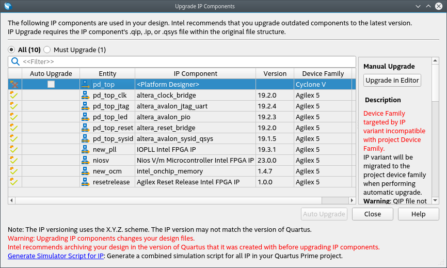
Task: Check the Auto Upgrade box for pd_top
Action: (x=51, y=84)
